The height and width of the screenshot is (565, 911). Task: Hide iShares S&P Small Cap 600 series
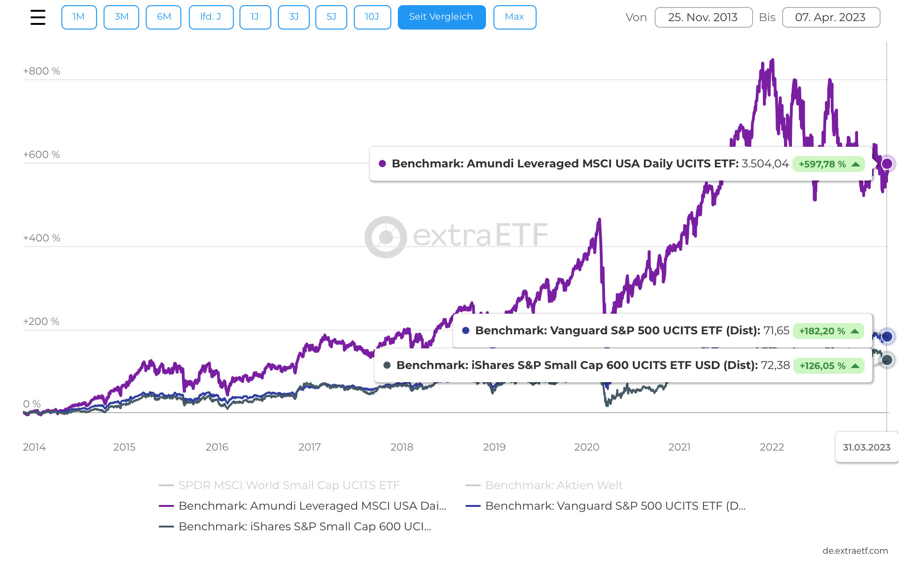[x=305, y=527]
